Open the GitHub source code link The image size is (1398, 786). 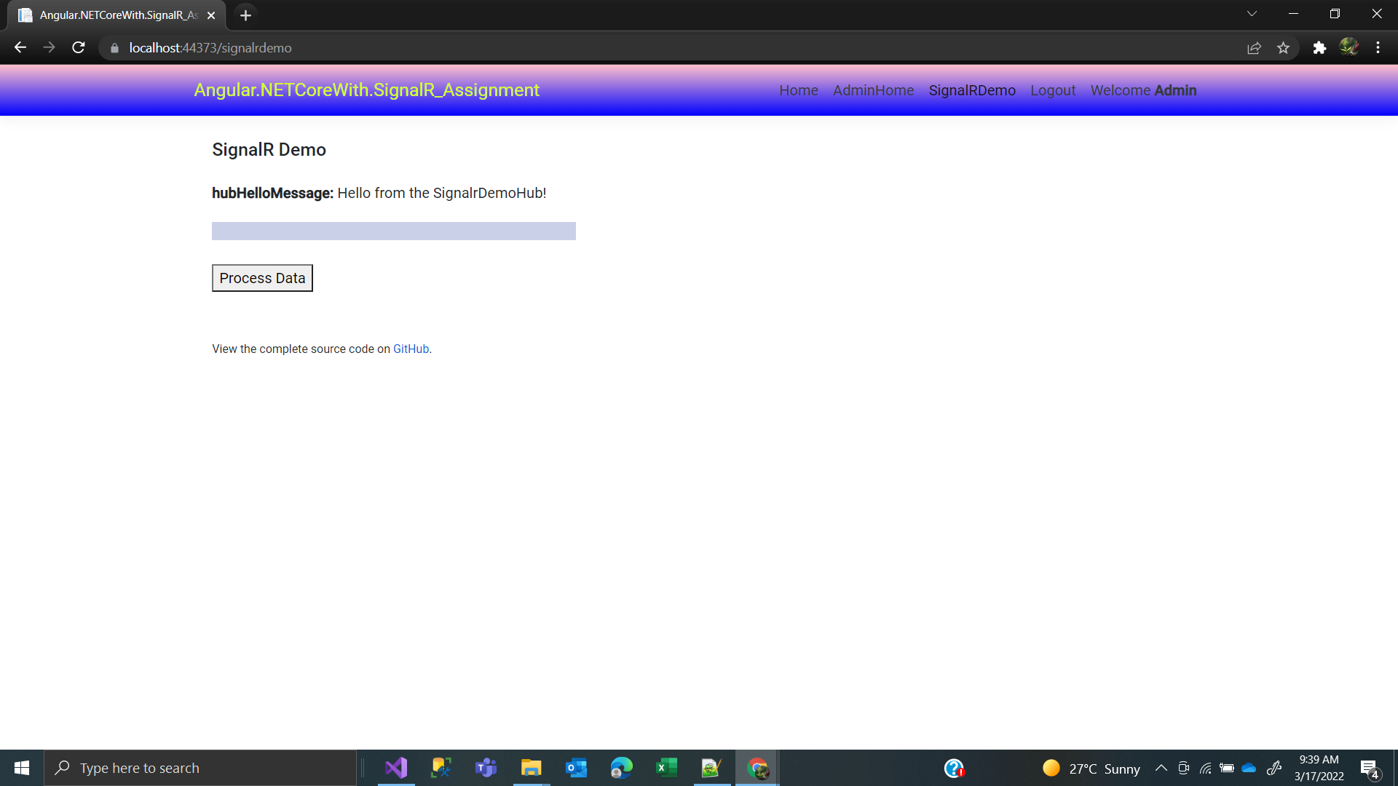pyautogui.click(x=411, y=349)
